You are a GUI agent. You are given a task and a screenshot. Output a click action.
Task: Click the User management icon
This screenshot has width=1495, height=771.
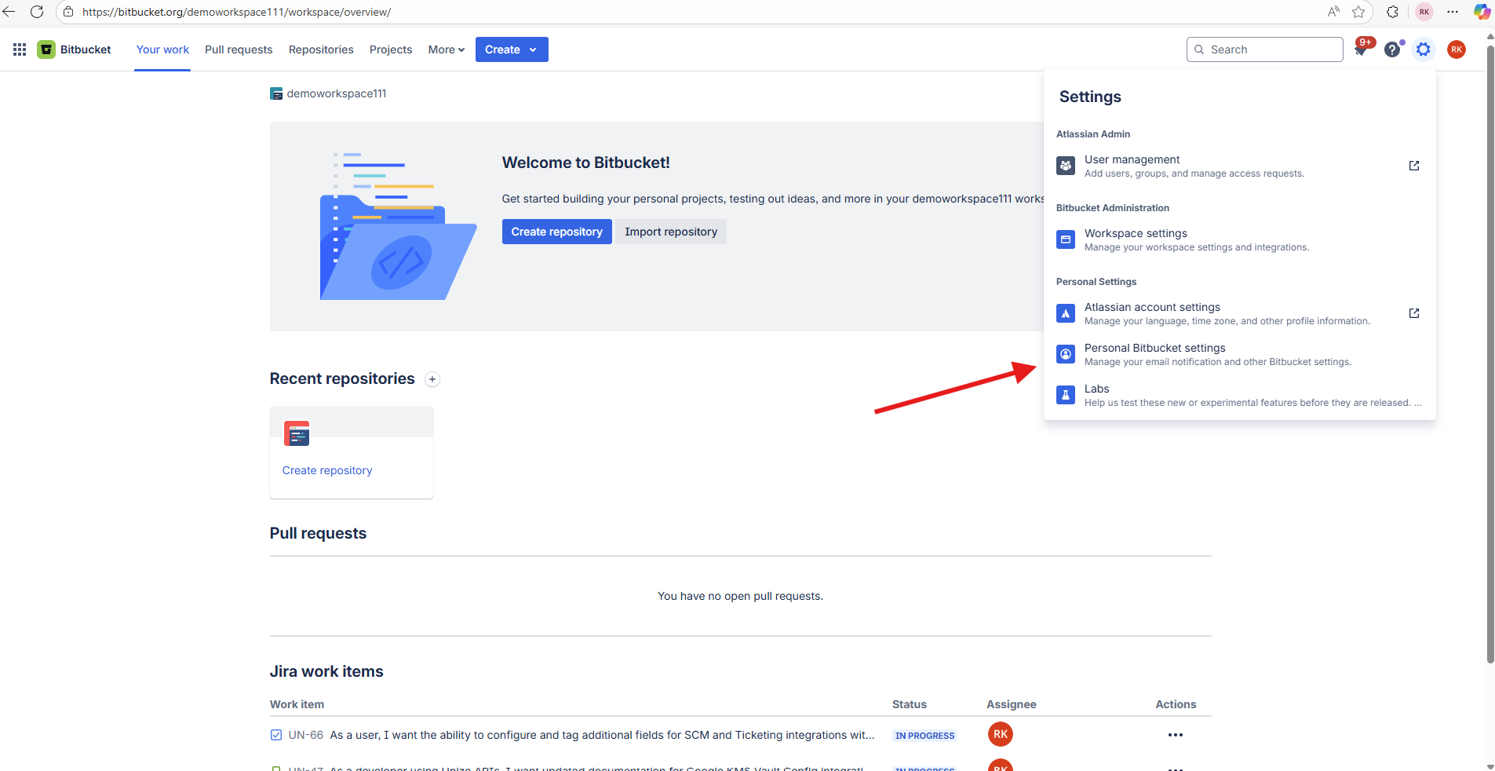1066,166
